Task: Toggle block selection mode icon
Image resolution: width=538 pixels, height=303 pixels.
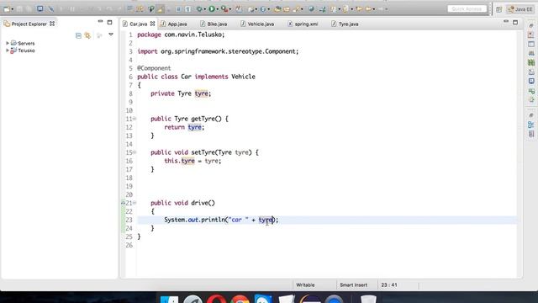Action: [179, 9]
